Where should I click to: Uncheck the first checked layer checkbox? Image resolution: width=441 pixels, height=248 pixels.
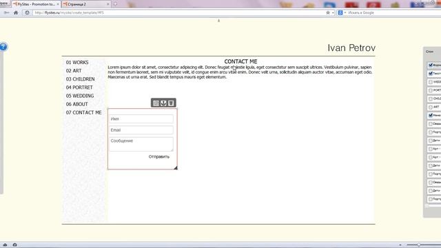pyautogui.click(x=431, y=65)
